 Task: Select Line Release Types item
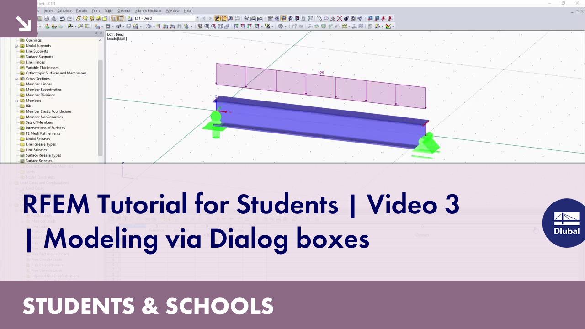pos(41,144)
